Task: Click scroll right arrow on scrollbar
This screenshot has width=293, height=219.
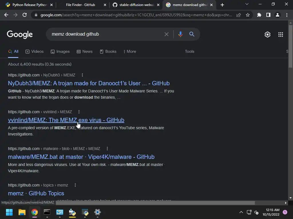Action: (286, 203)
